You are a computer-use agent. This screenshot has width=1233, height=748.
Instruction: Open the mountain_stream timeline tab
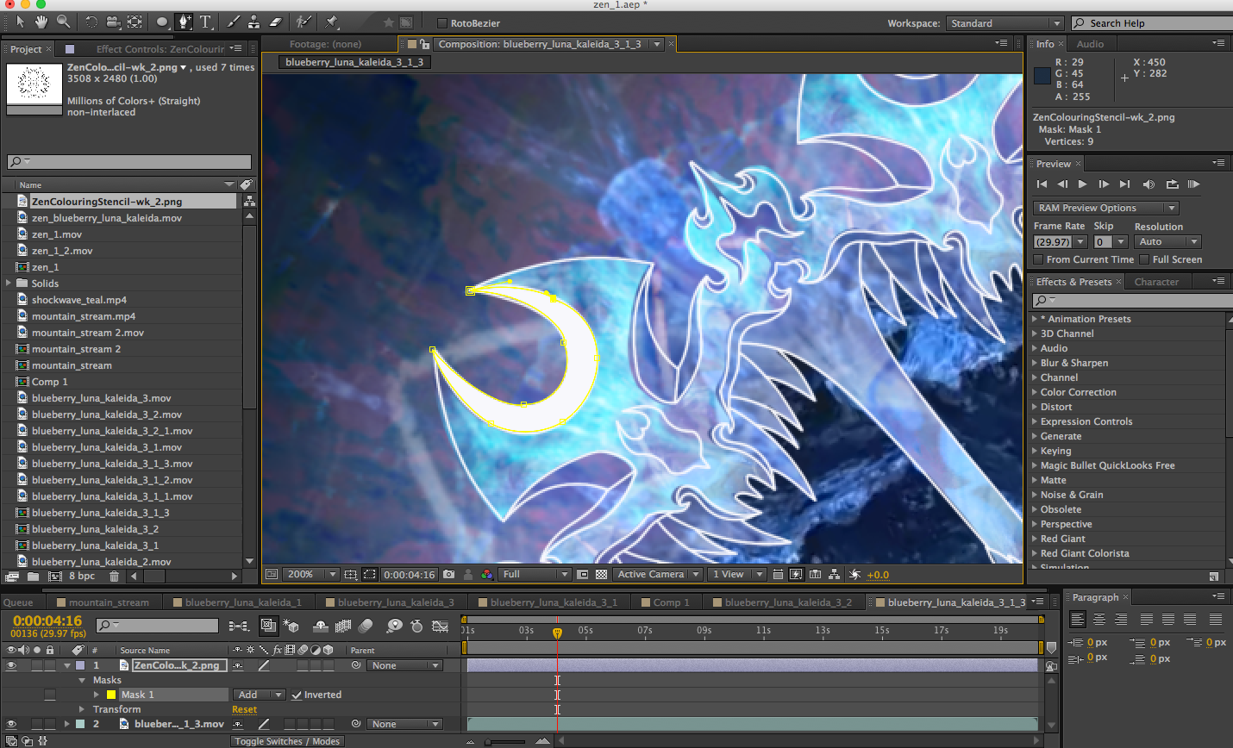coord(109,602)
